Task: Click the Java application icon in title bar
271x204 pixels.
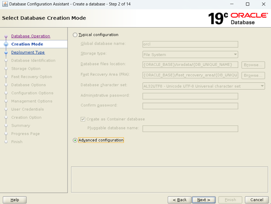Action: click(x=5, y=4)
